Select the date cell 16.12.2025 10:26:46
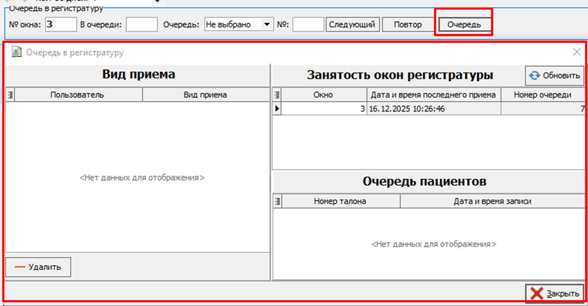Screen dimensions: 588x306 (433, 108)
